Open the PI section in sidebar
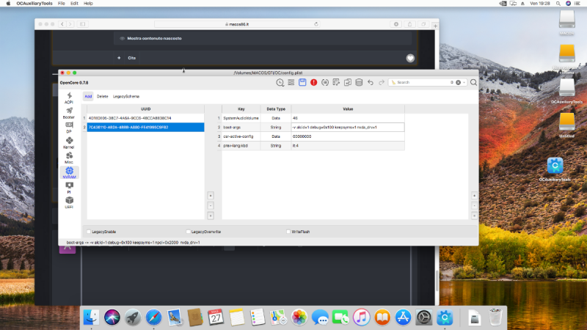The width and height of the screenshot is (587, 330). pyautogui.click(x=69, y=188)
